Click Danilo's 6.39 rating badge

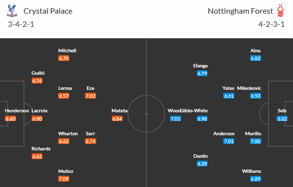pyautogui.click(x=202, y=164)
